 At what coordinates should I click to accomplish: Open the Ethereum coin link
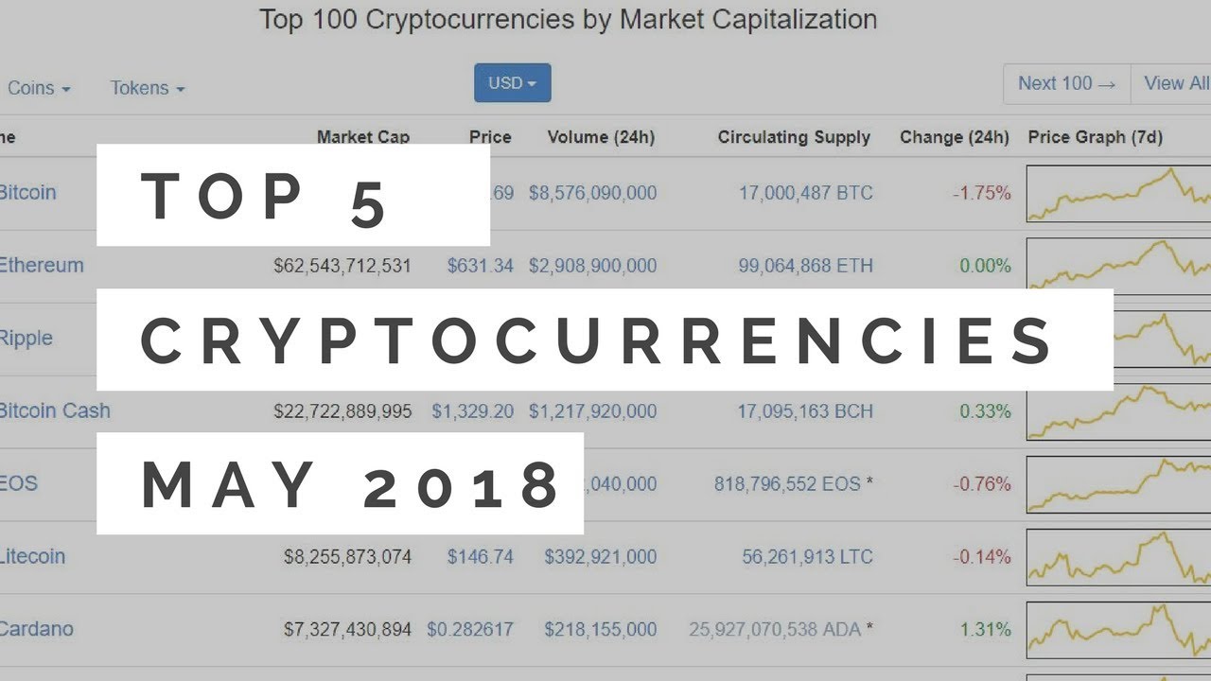point(41,265)
